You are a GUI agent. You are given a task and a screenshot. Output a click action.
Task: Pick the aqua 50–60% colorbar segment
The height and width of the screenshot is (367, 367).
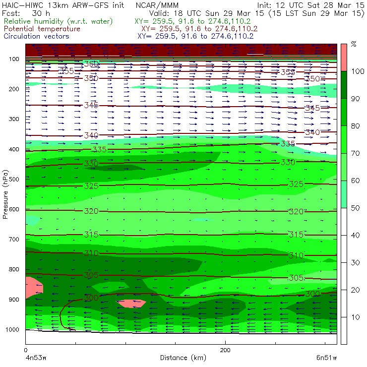click(x=344, y=194)
